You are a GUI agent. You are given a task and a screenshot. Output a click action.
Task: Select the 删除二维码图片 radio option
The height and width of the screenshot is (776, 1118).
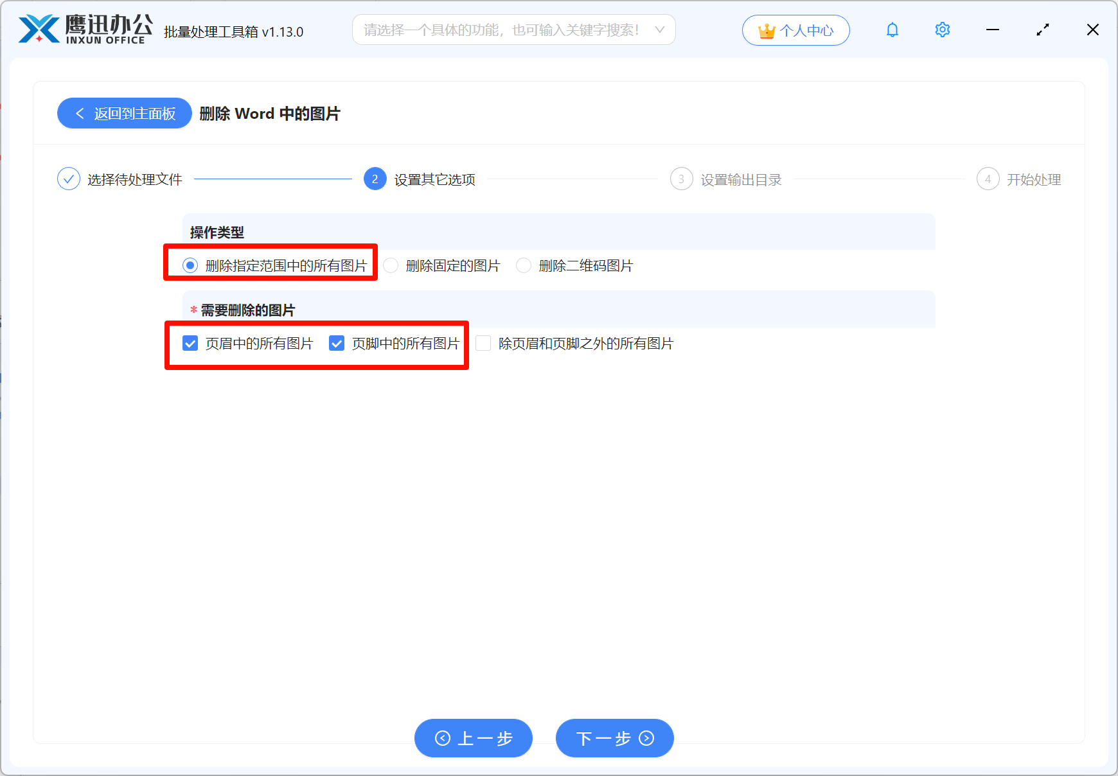524,265
